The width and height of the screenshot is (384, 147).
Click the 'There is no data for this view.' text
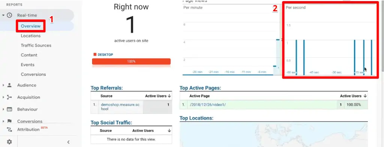pyautogui.click(x=131, y=139)
